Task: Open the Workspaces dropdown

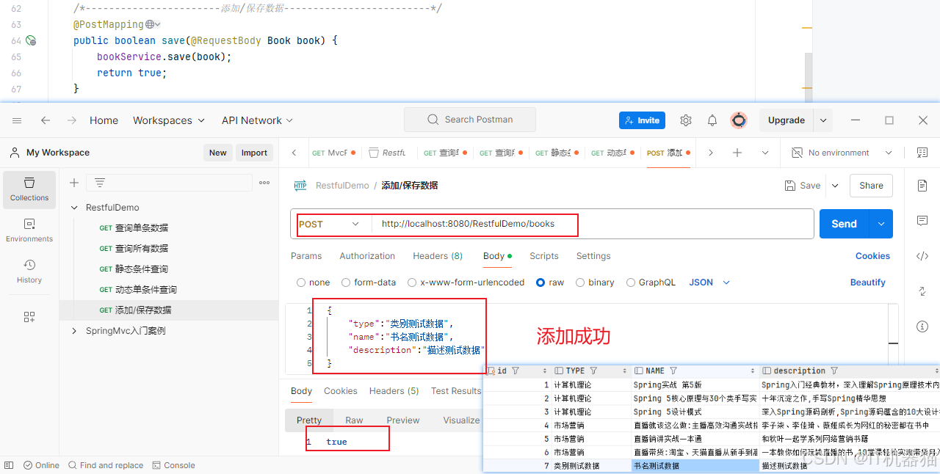Action: pos(168,120)
